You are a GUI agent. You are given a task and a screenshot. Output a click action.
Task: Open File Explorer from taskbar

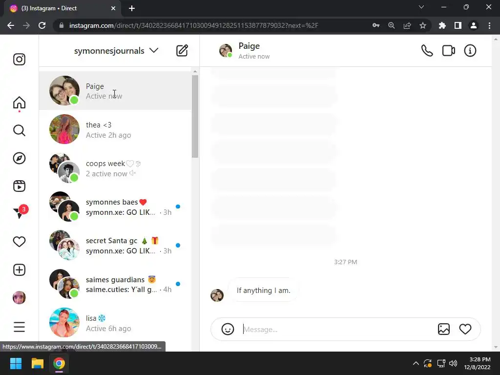(37, 363)
